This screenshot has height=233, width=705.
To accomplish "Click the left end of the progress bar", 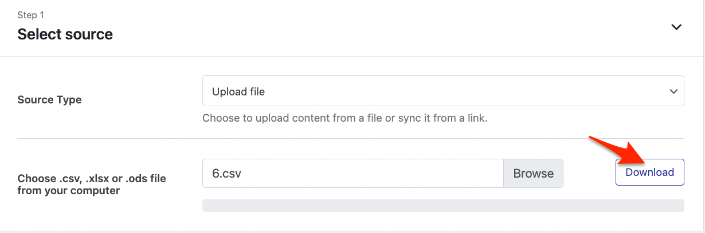I will tap(207, 206).
